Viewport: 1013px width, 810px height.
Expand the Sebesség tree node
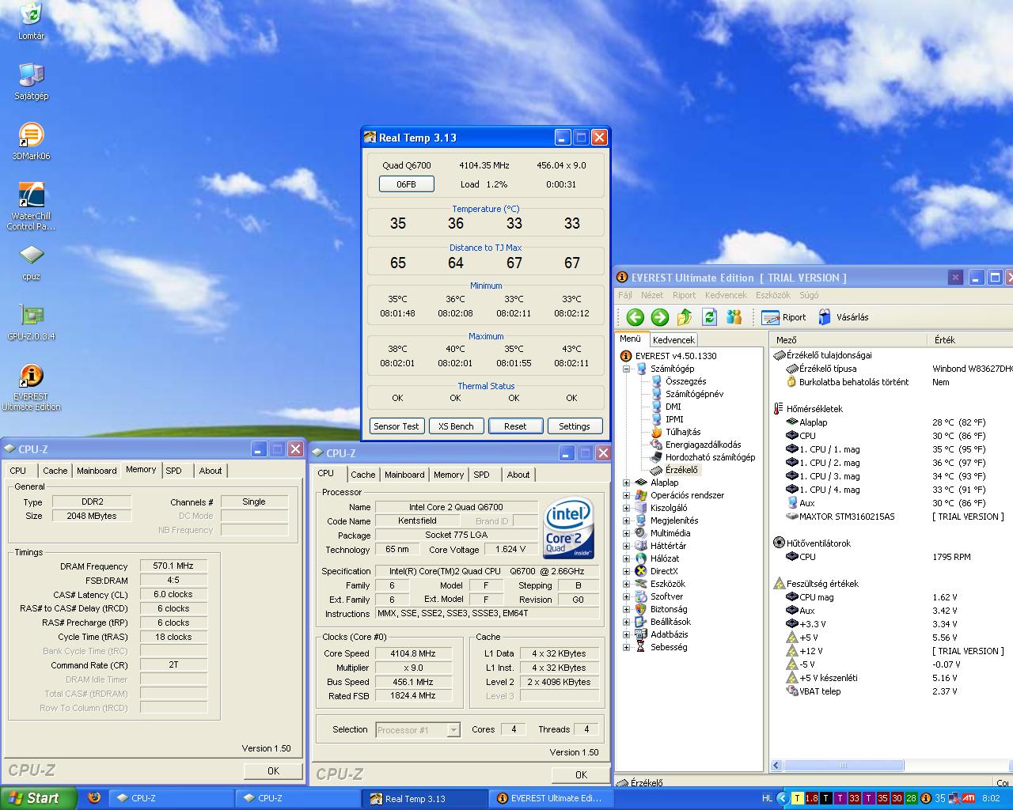pyautogui.click(x=627, y=647)
